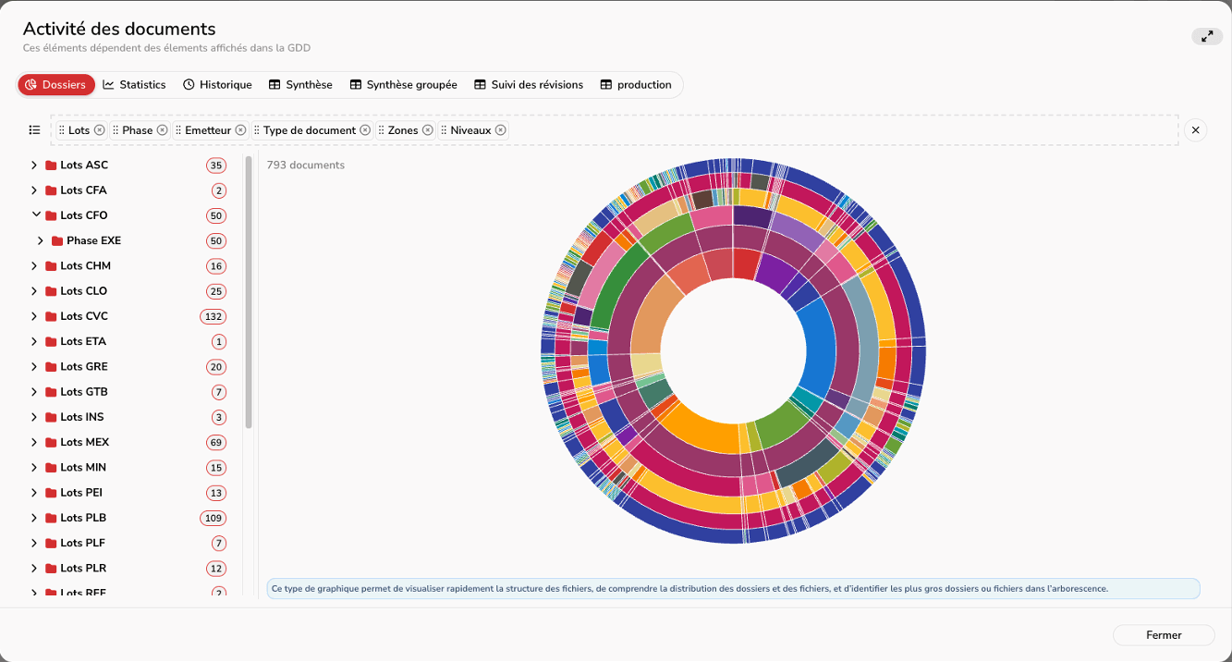Click the red folder icon of Lots PLB
Screen dimensions: 1232x662
coord(51,518)
